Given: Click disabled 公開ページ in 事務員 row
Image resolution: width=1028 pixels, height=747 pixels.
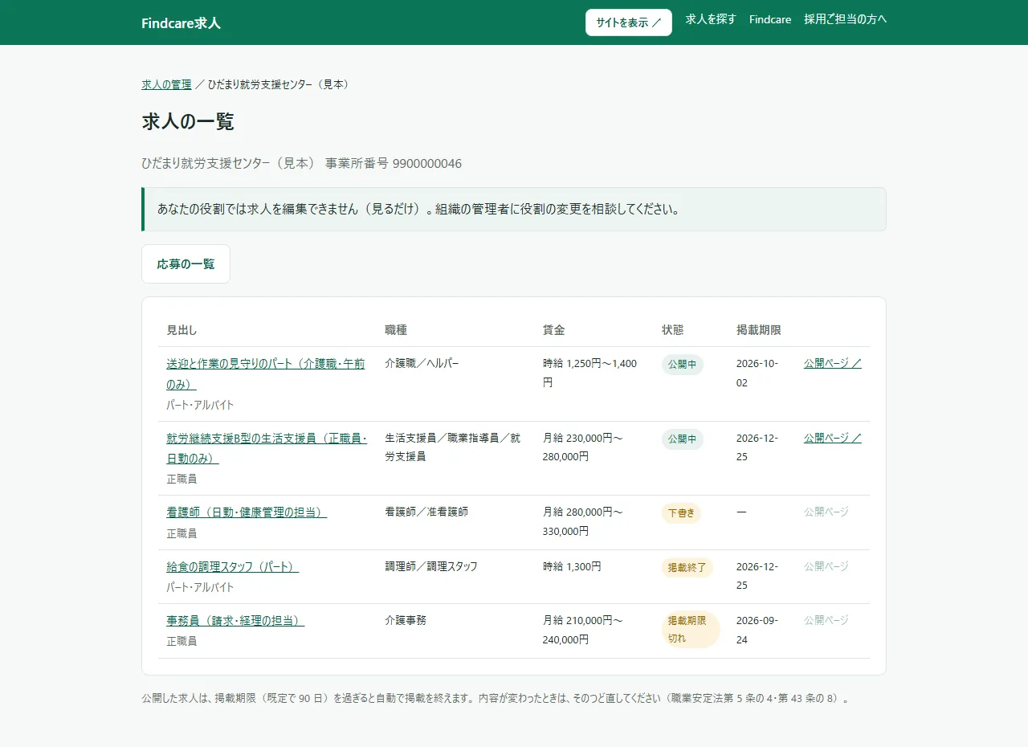Looking at the screenshot, I should pos(826,620).
